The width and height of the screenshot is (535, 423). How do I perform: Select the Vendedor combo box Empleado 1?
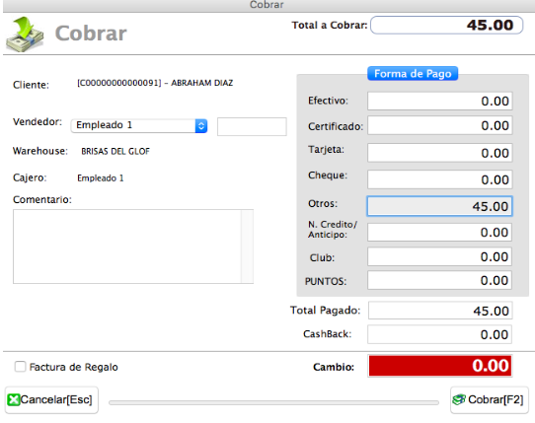(x=139, y=126)
